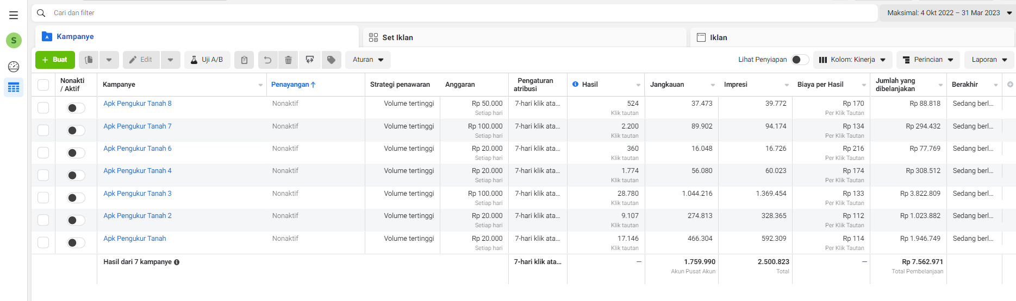Click the trash delete icon

pyautogui.click(x=288, y=60)
